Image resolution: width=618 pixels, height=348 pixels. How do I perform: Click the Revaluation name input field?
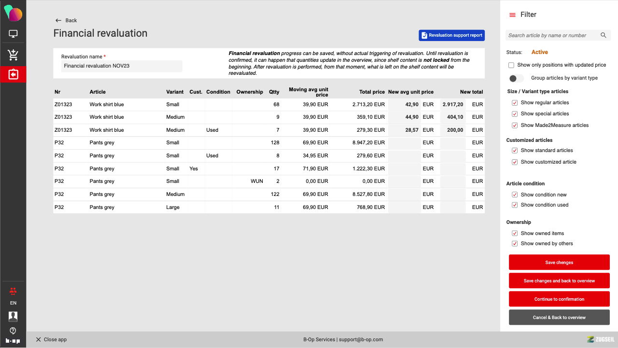(x=122, y=66)
